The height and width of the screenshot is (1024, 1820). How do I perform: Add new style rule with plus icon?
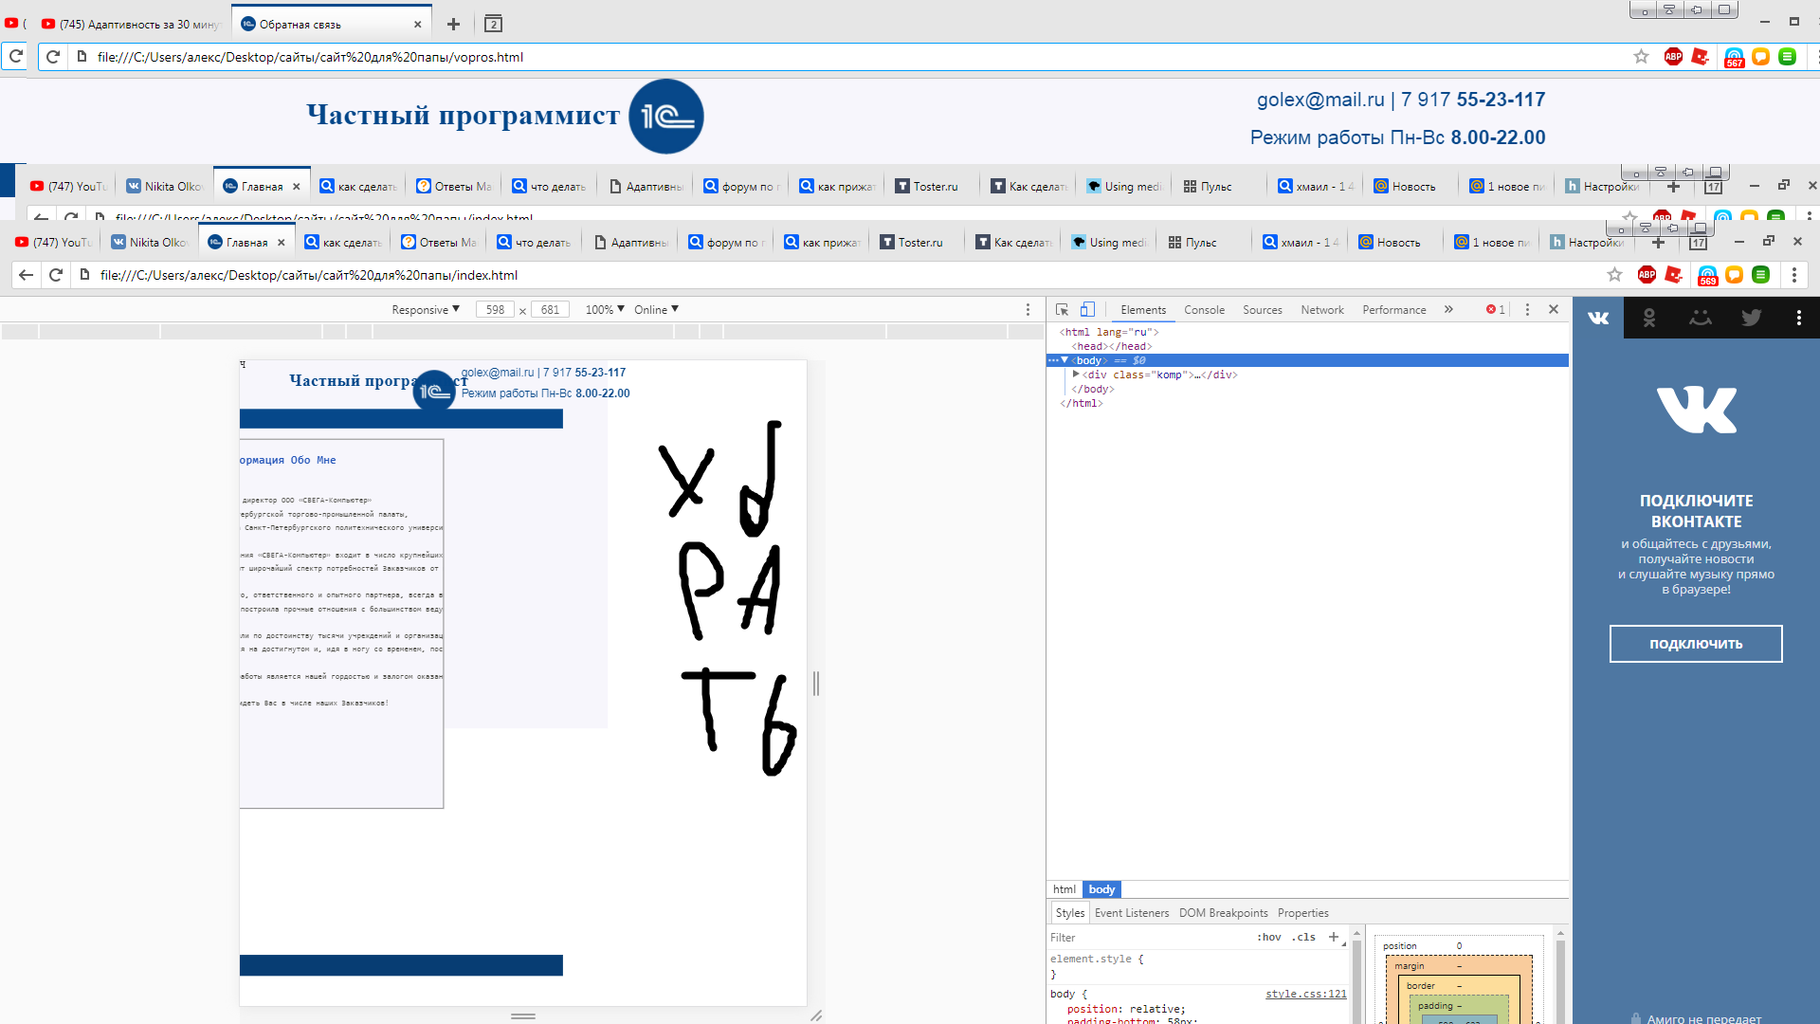(1334, 937)
